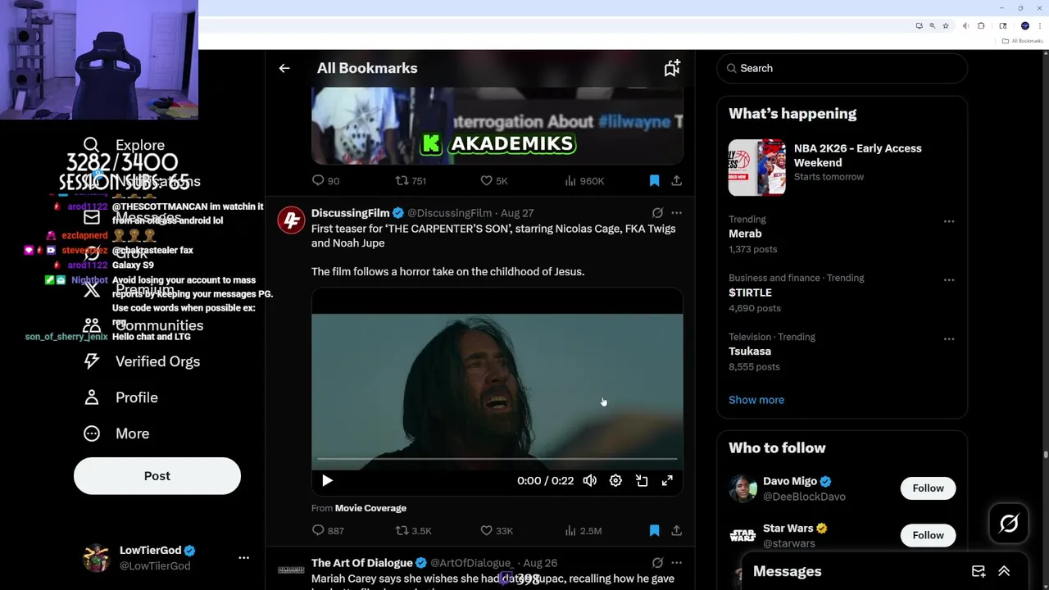Open the Grok floating button
The width and height of the screenshot is (1049, 590).
(1009, 524)
